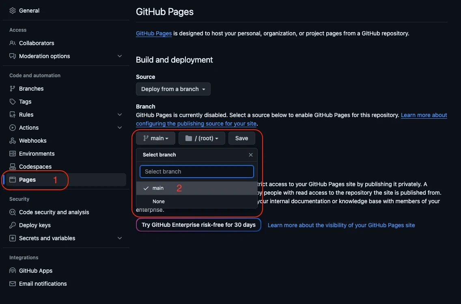Viewport: 461px width, 304px height.
Task: Click the GitHub Pages heading
Action: [x=165, y=12]
